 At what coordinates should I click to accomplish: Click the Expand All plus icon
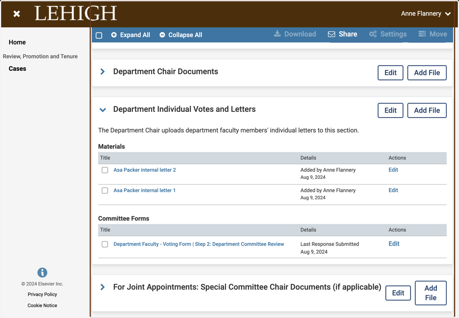click(x=114, y=35)
